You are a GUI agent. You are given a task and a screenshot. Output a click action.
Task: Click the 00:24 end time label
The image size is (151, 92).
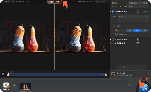(x=102, y=74)
